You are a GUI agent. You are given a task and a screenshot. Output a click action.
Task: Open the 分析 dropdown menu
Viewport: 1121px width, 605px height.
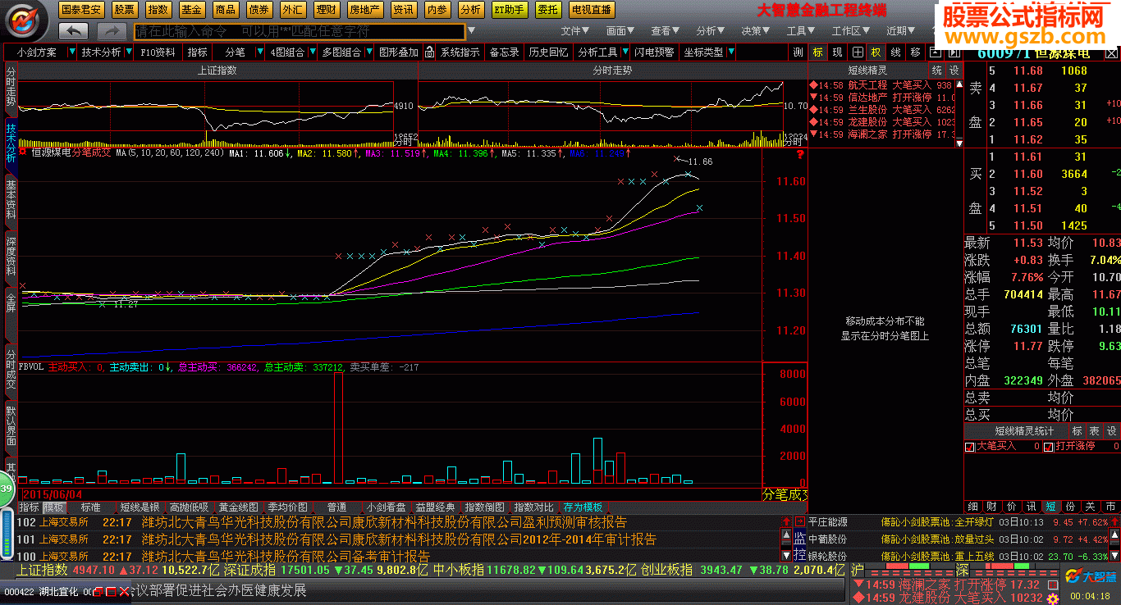[x=711, y=31]
